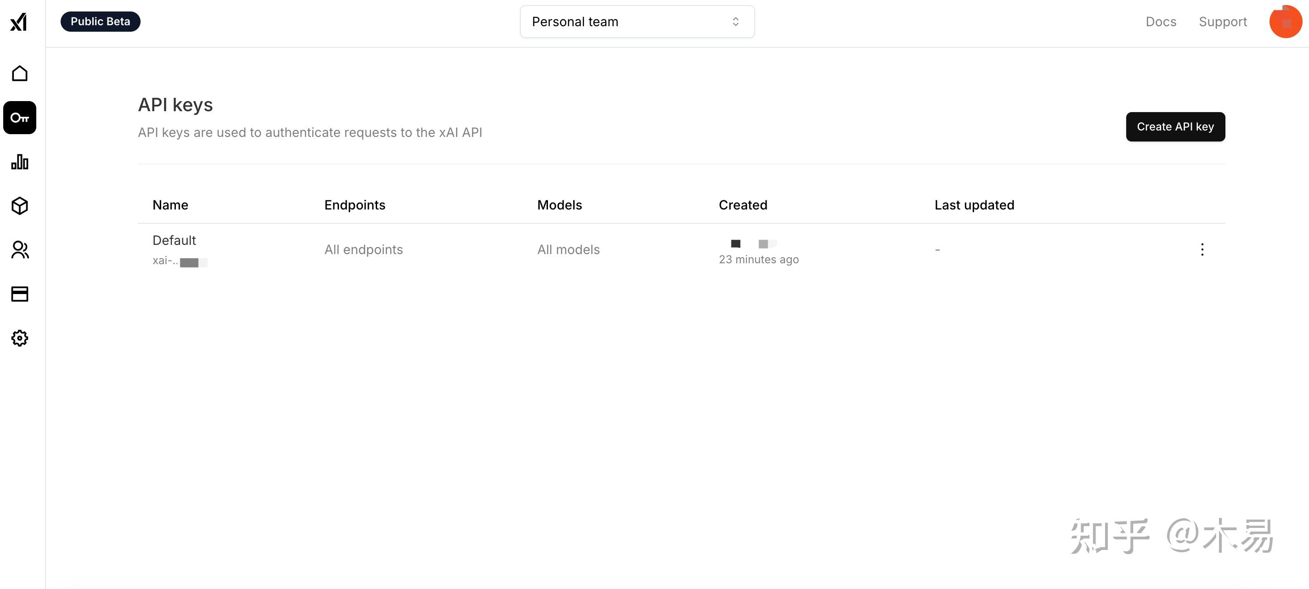Click the orange user avatar
1309x589 pixels.
[1285, 22]
